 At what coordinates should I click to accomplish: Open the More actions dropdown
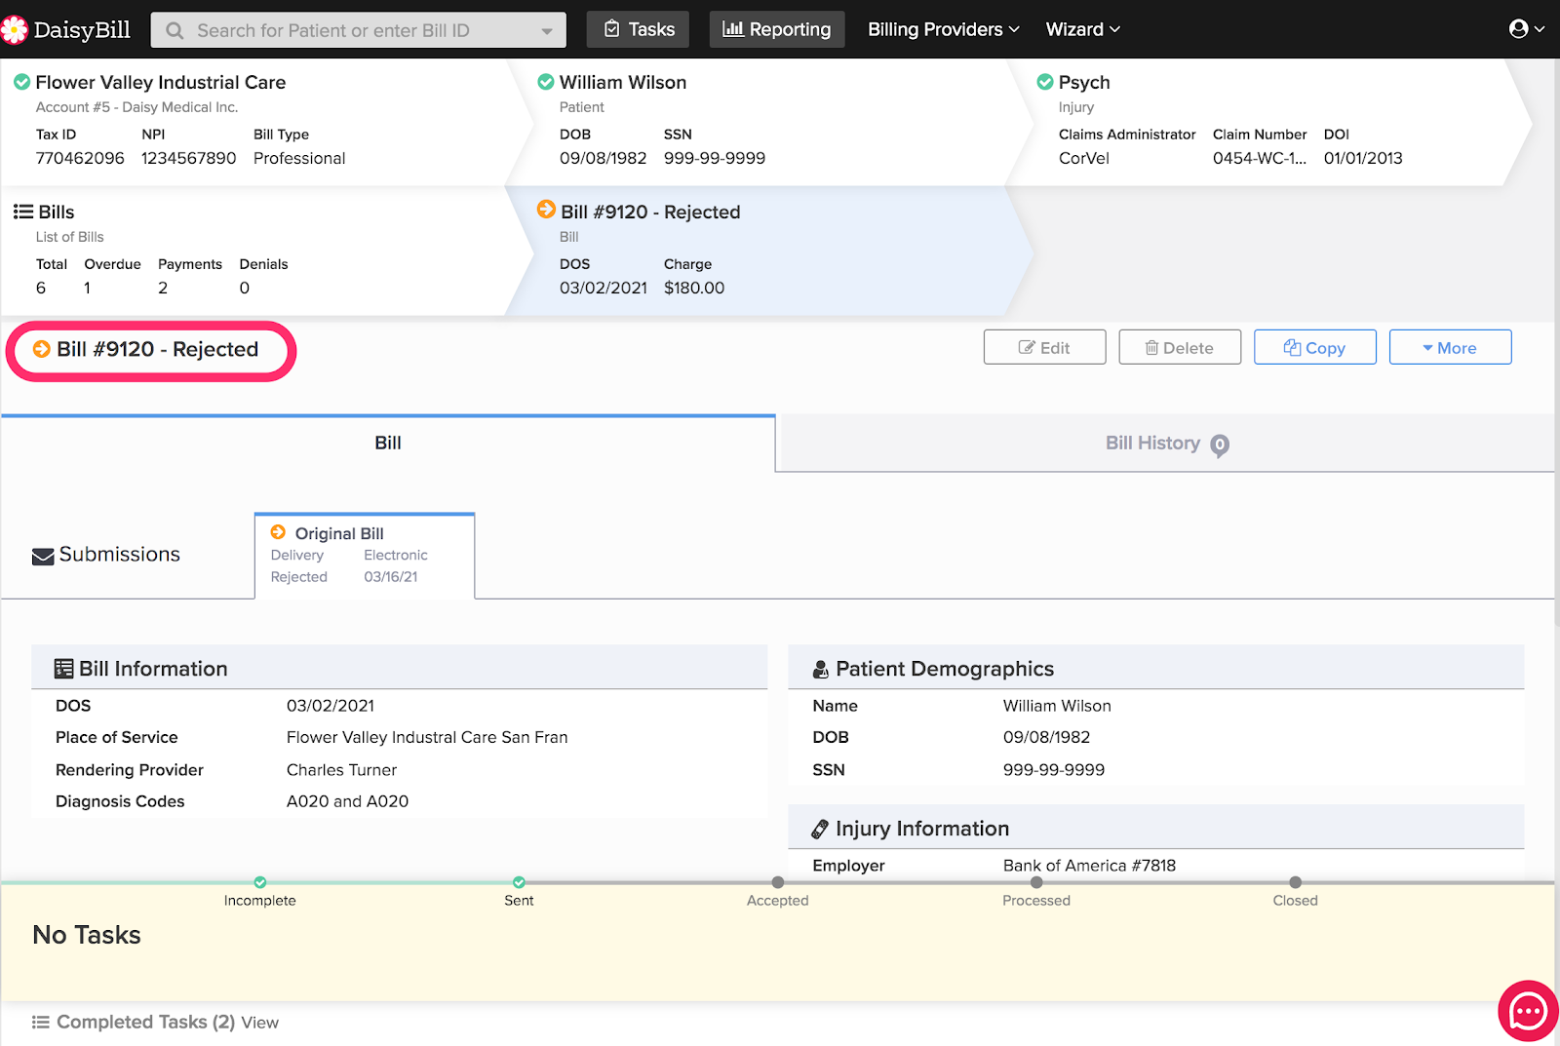pos(1450,348)
